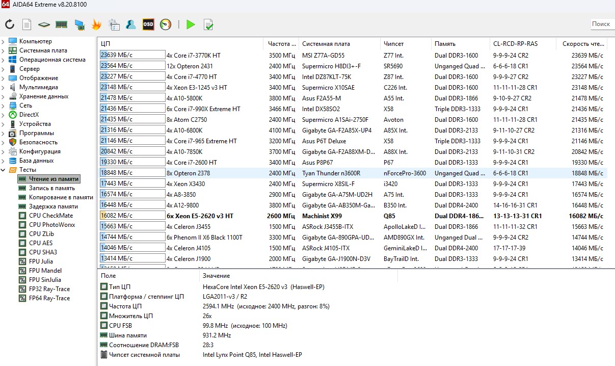Open the Программы tree category
615x366 pixels.
pyautogui.click(x=37, y=133)
